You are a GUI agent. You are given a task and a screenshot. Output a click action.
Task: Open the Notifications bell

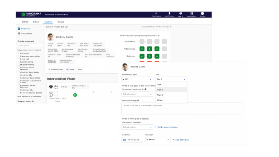click(x=169, y=13)
